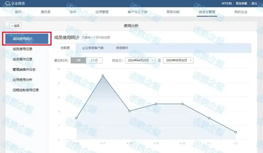Open 我的企业 in top navigation
This screenshot has width=263, height=153.
pos(241,12)
